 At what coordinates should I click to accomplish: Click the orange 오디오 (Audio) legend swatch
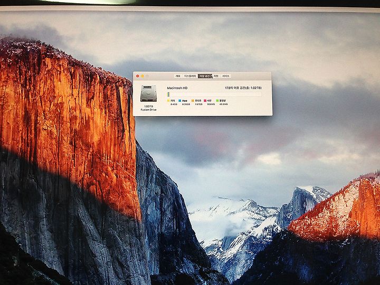(193, 101)
